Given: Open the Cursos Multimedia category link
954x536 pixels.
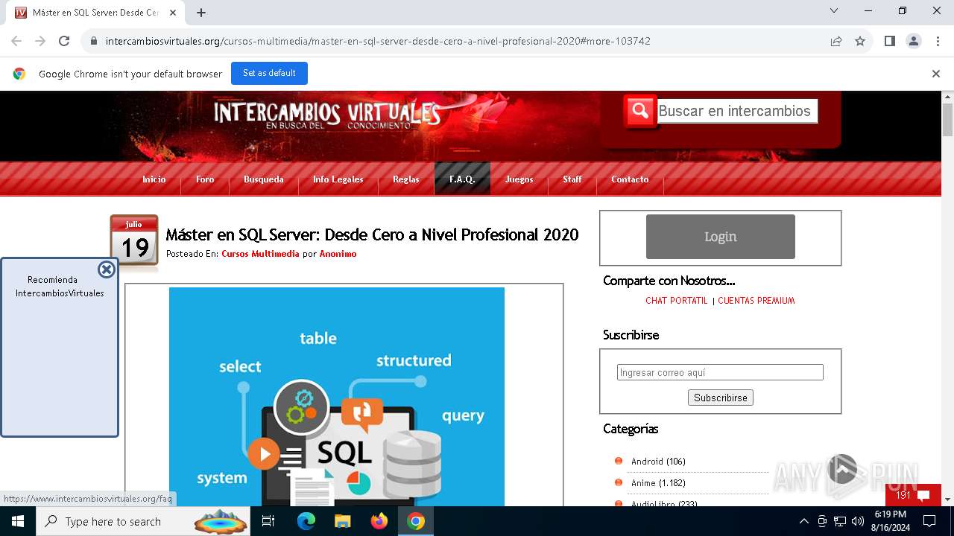Looking at the screenshot, I should [x=260, y=254].
